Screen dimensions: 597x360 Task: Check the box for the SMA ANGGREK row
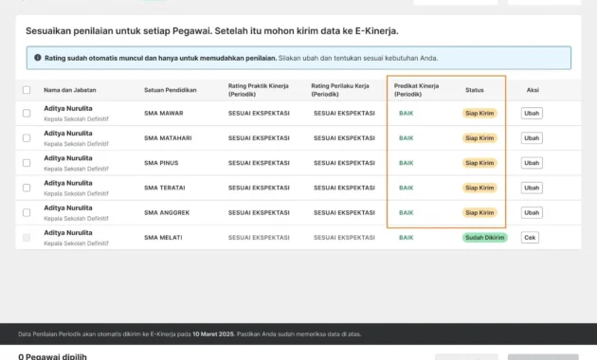[27, 213]
